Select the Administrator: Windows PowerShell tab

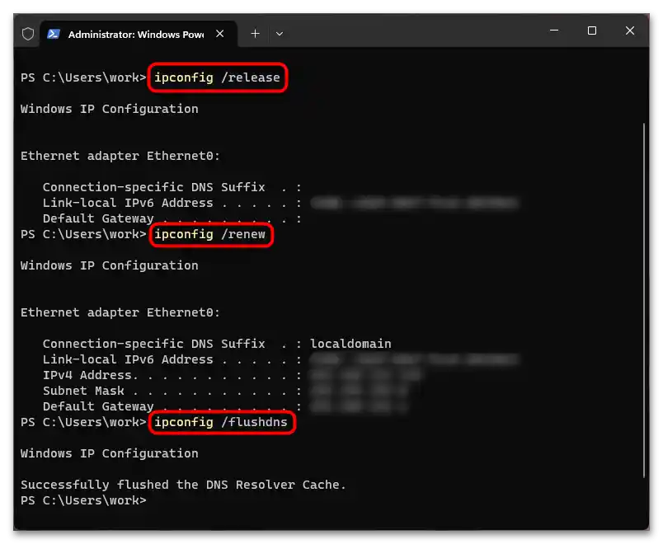tap(132, 34)
